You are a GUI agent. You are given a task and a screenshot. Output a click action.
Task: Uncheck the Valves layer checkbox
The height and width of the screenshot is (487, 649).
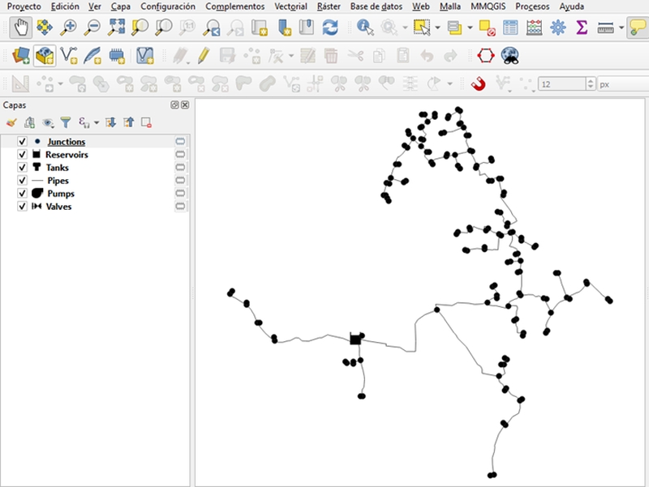(x=22, y=207)
